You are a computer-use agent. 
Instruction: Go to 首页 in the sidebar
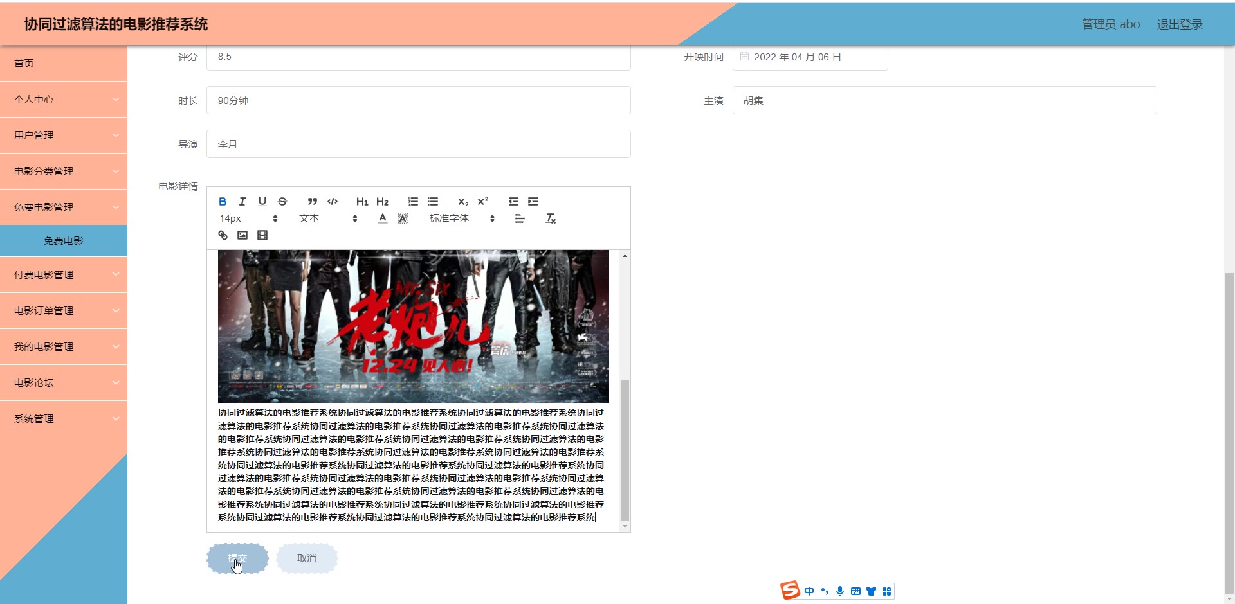coord(64,64)
